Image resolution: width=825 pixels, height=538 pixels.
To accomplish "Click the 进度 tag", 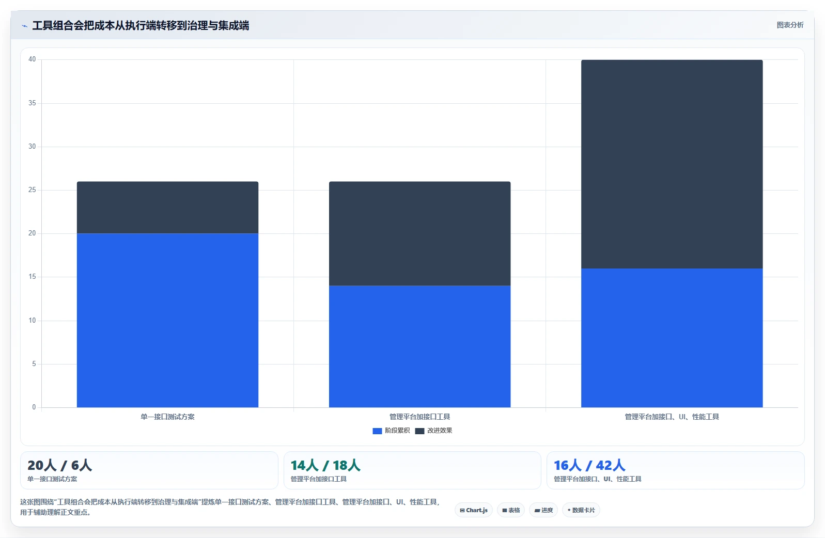I will [543, 510].
